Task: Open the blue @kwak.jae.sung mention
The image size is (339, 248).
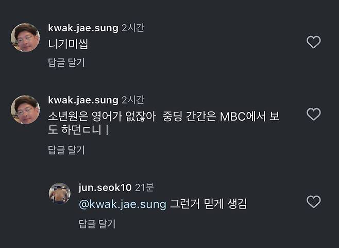Action: [123, 204]
